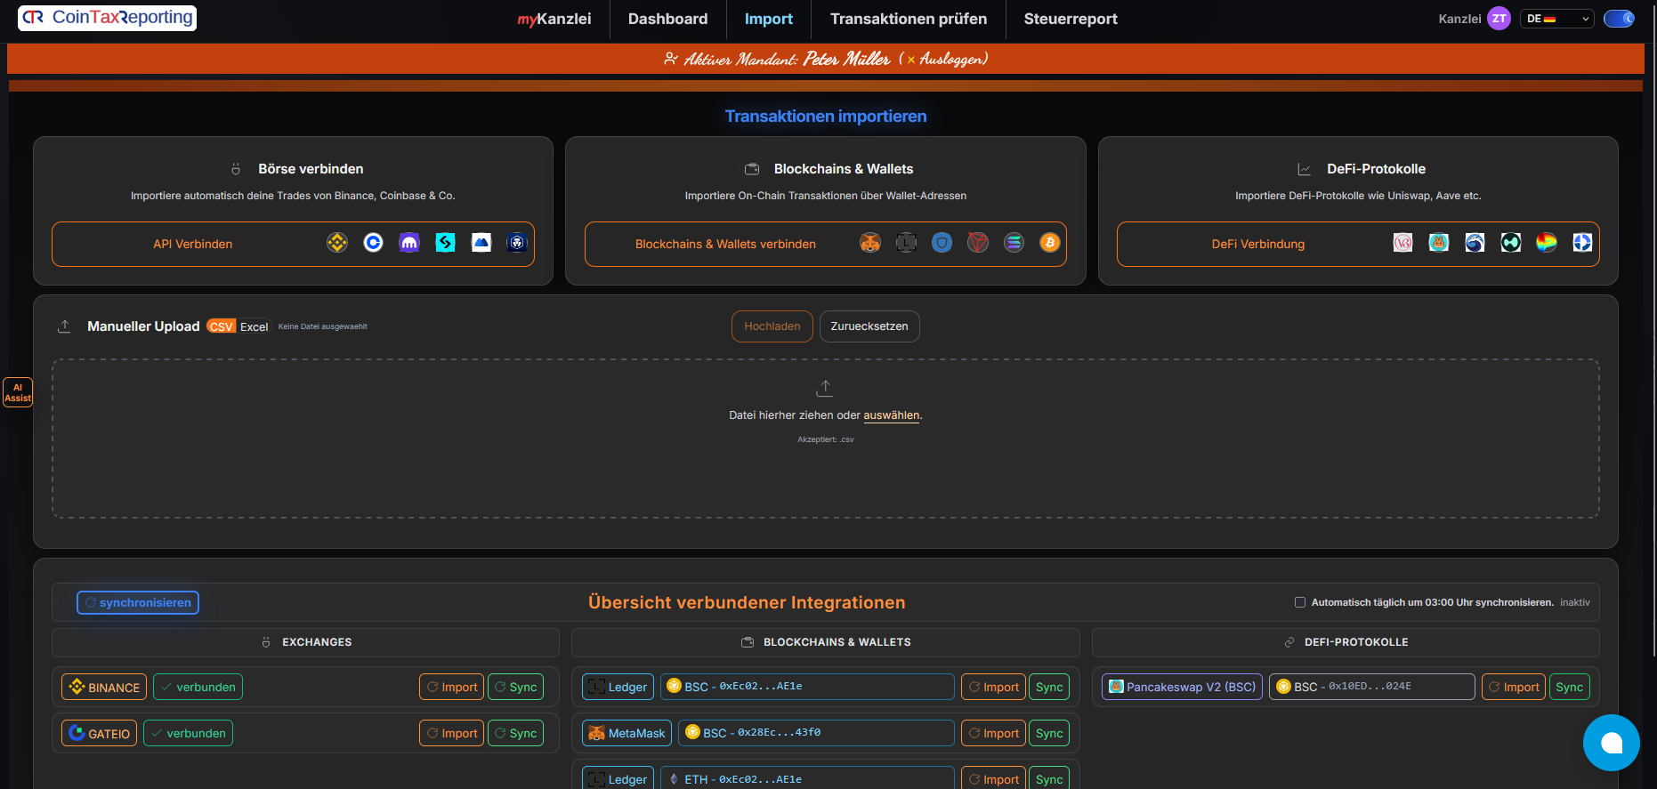Click BSC - 0x10ED...024E address field
Image resolution: width=1657 pixels, height=789 pixels.
click(x=1372, y=687)
